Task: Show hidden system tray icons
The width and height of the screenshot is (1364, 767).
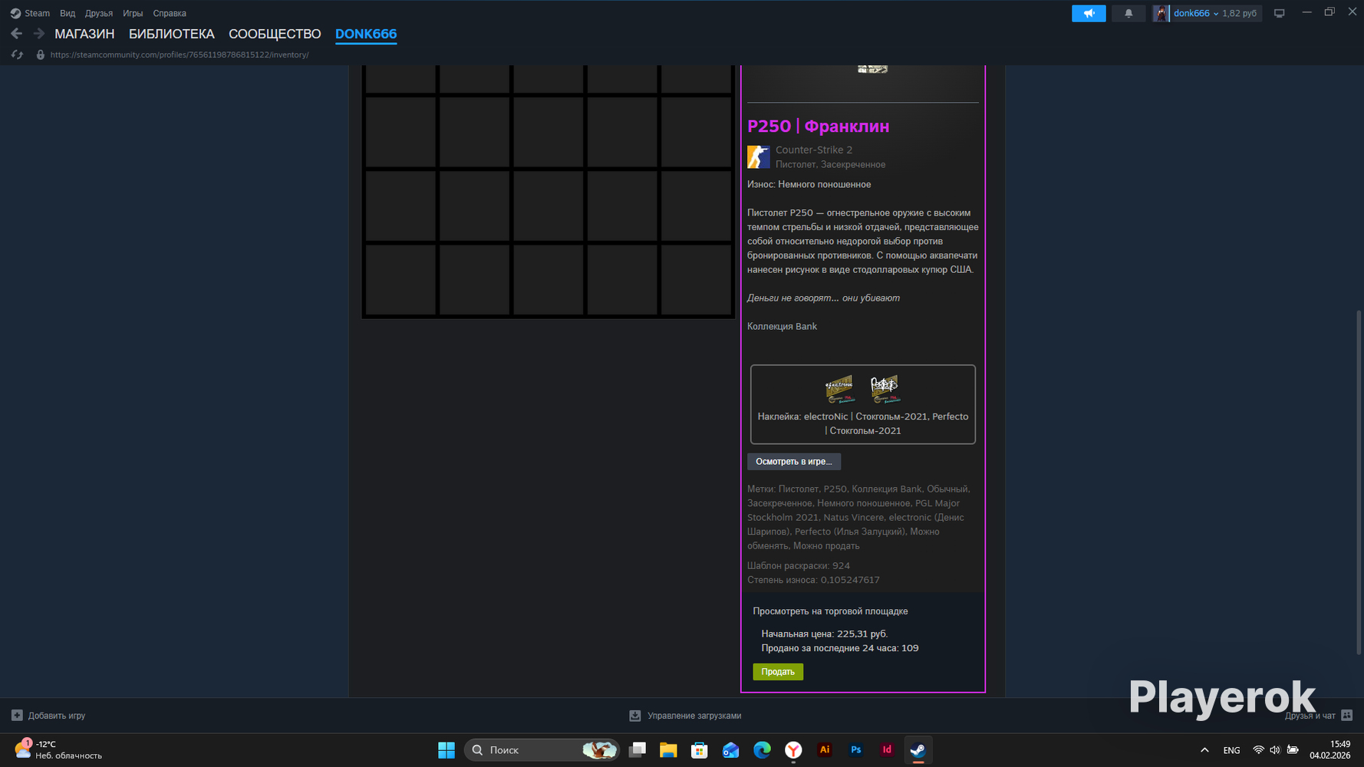Action: [x=1204, y=750]
